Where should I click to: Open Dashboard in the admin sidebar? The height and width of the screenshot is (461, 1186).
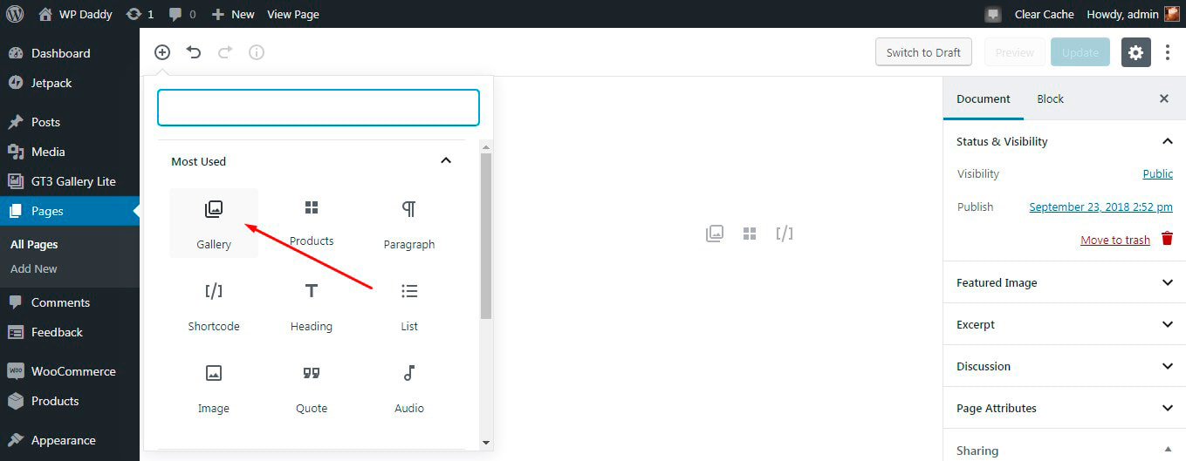point(70,53)
